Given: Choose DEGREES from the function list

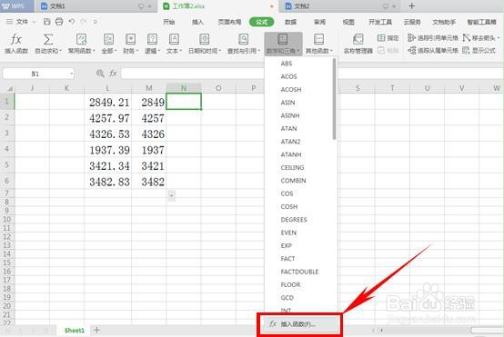Looking at the screenshot, I should (x=294, y=220).
